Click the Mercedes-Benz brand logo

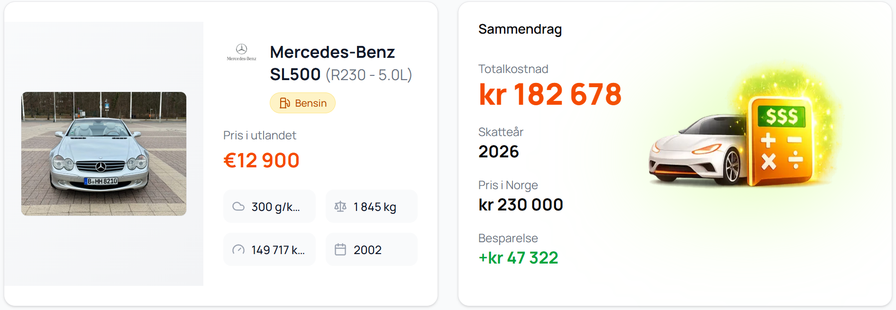(x=241, y=52)
